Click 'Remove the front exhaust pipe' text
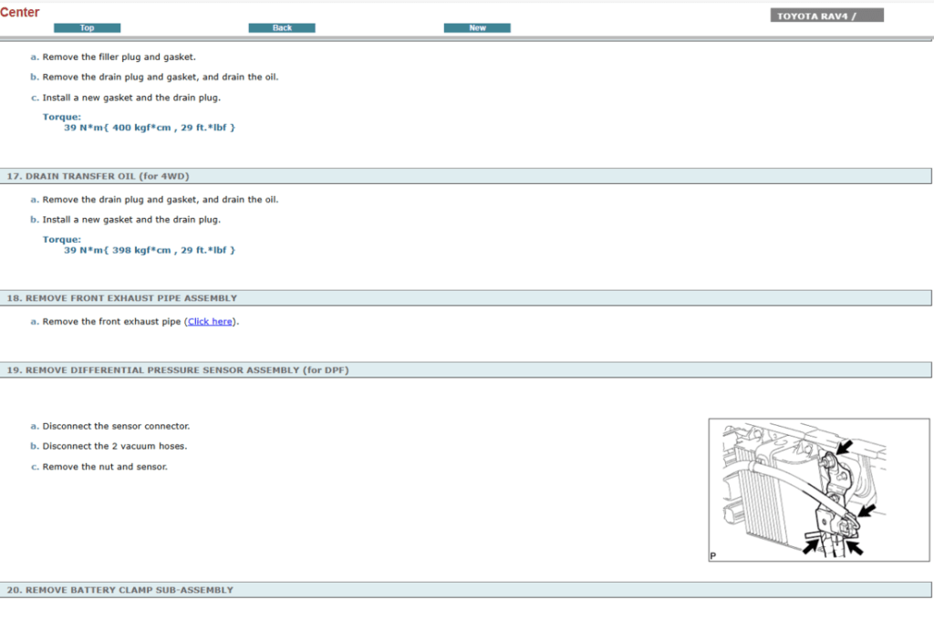 [112, 322]
